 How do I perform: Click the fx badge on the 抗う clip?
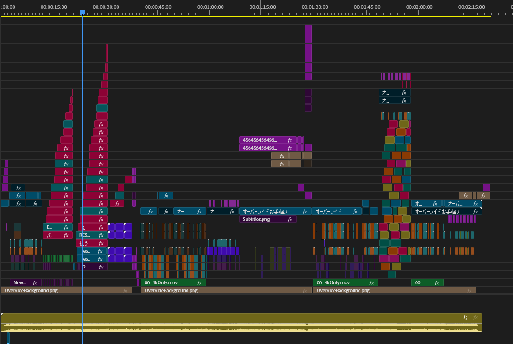(101, 243)
